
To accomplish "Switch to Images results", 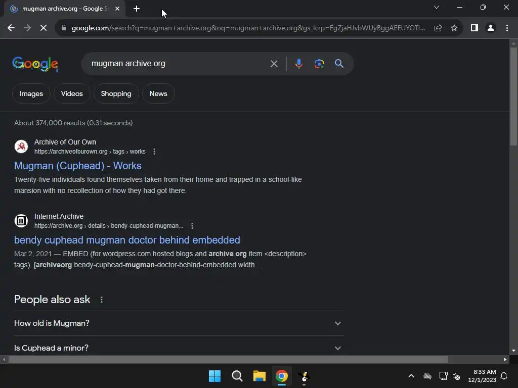I will [x=31, y=93].
